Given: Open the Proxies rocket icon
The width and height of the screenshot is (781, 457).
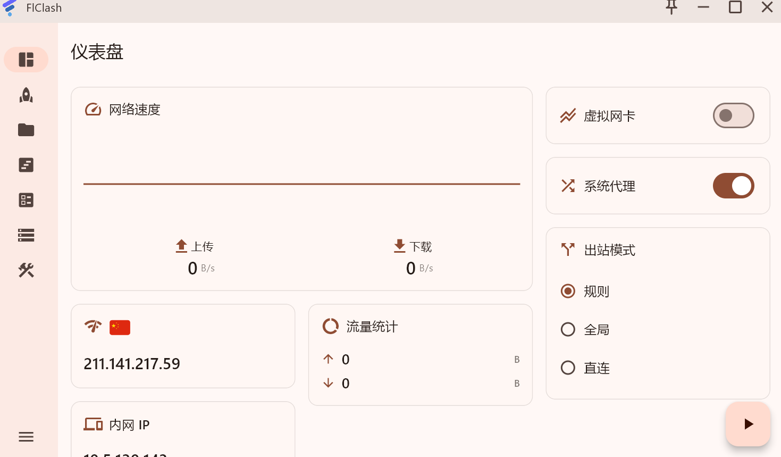Looking at the screenshot, I should click(x=26, y=95).
